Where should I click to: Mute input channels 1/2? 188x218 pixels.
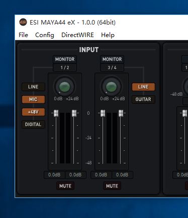(65, 186)
